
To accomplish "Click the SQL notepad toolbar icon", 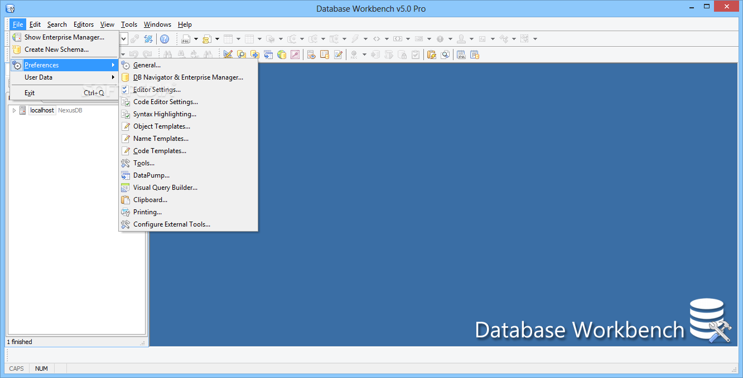I will [461, 55].
